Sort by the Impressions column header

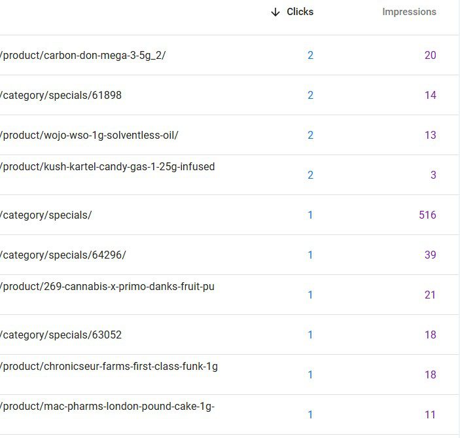coord(409,12)
